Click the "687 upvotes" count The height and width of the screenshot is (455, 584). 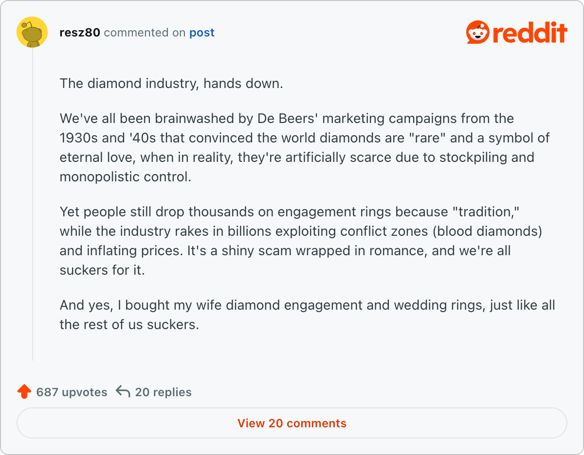(x=72, y=392)
